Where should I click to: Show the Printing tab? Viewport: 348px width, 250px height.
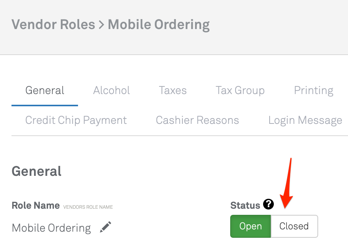[x=314, y=91]
